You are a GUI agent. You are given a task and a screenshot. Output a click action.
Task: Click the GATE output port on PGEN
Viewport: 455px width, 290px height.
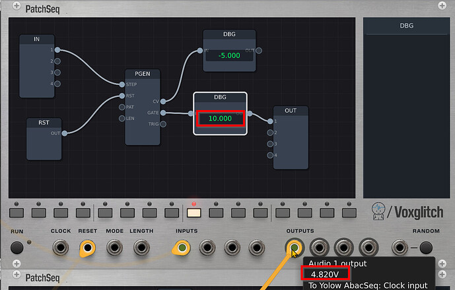(x=163, y=113)
